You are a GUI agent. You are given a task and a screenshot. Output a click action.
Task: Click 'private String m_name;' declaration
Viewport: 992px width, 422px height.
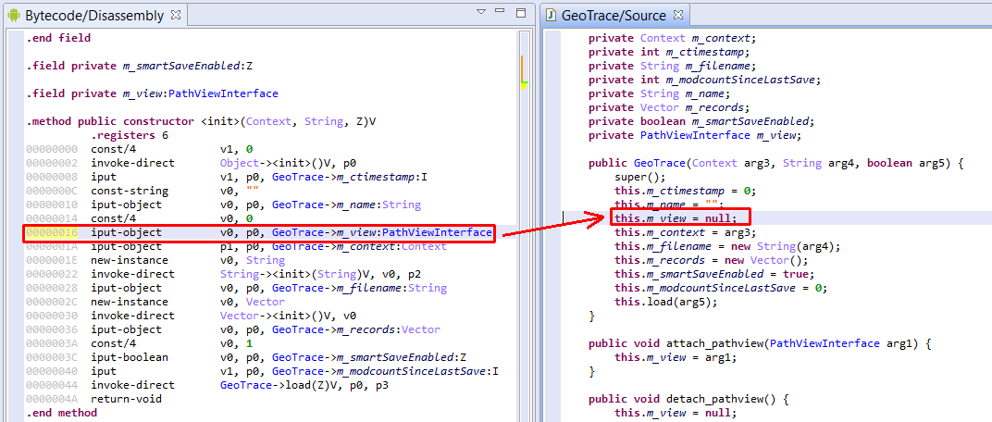click(659, 93)
